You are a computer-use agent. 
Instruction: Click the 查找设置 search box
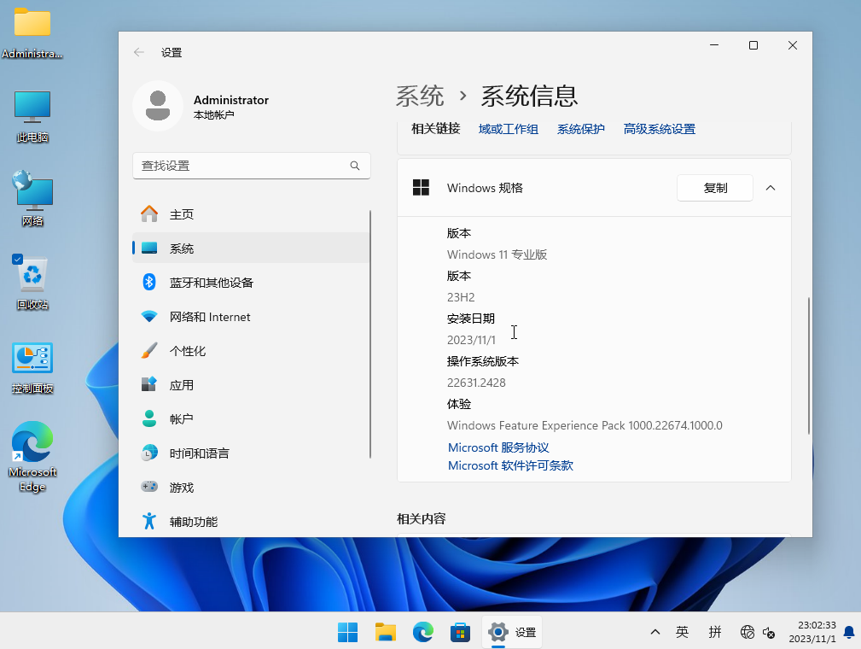[x=251, y=166]
